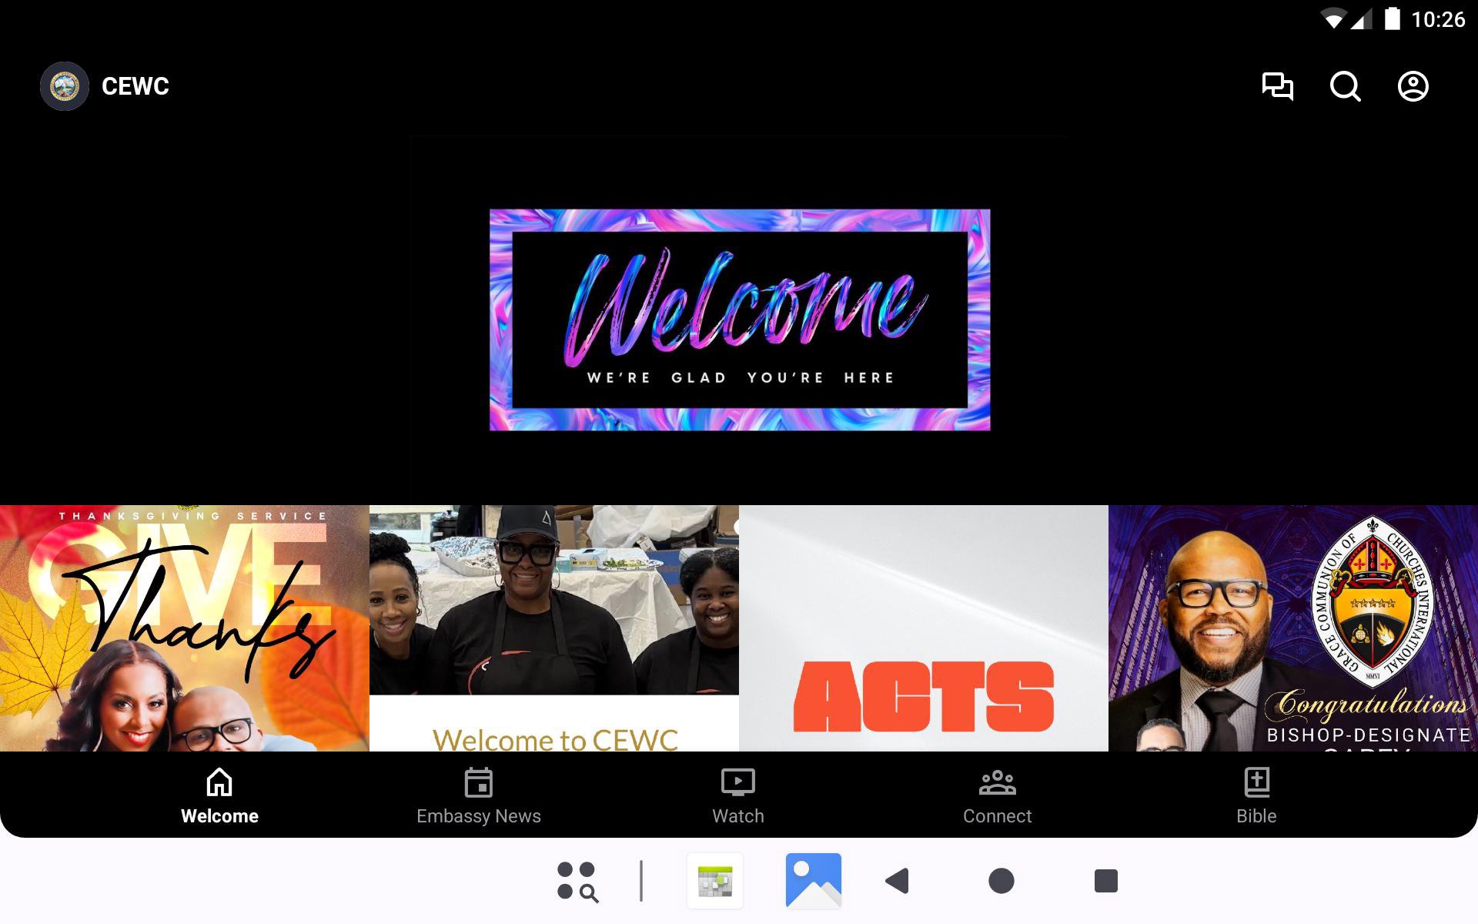
Task: Open the Welcome to CEWC card
Action: tap(554, 628)
